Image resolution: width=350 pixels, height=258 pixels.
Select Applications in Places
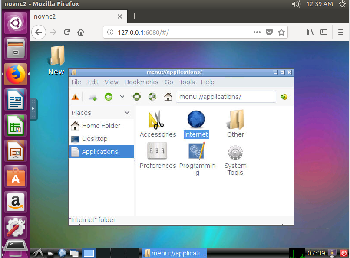101,152
